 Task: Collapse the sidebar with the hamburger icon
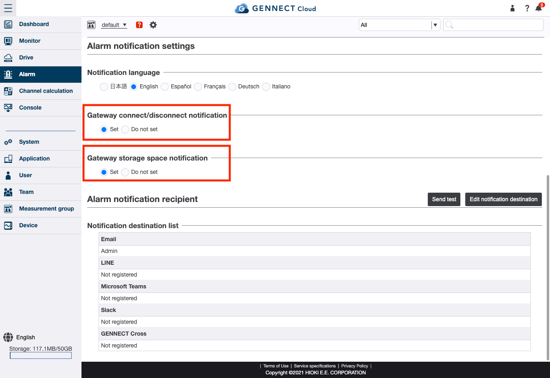(8, 8)
